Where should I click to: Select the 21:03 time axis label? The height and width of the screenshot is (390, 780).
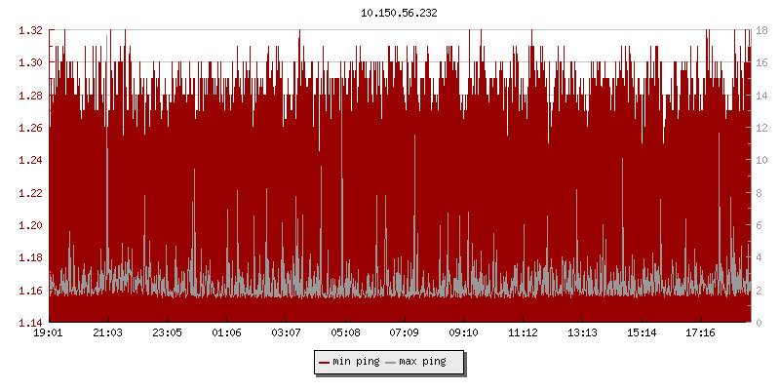pos(108,333)
